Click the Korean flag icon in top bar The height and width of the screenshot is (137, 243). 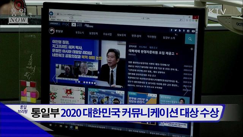point(74,24)
